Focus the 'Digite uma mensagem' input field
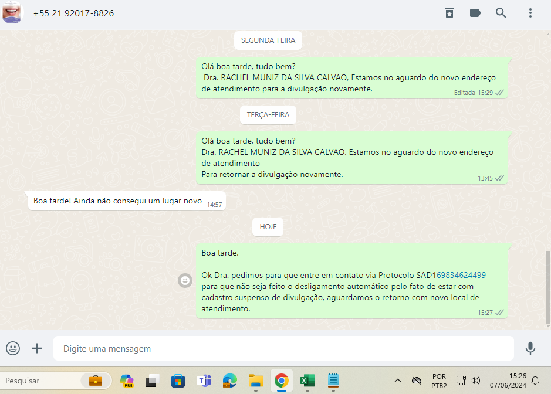This screenshot has width=551, height=394. pyautogui.click(x=283, y=348)
